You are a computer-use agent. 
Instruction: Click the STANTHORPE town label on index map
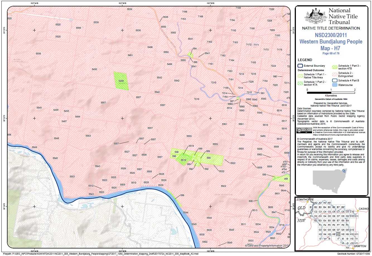[305, 200]
